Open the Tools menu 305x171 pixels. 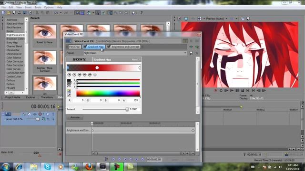pos(38,8)
